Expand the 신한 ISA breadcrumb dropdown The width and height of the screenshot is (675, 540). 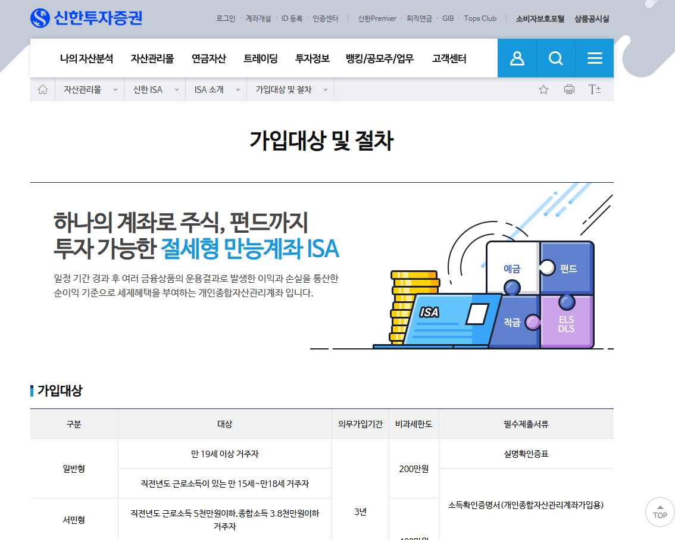click(176, 89)
